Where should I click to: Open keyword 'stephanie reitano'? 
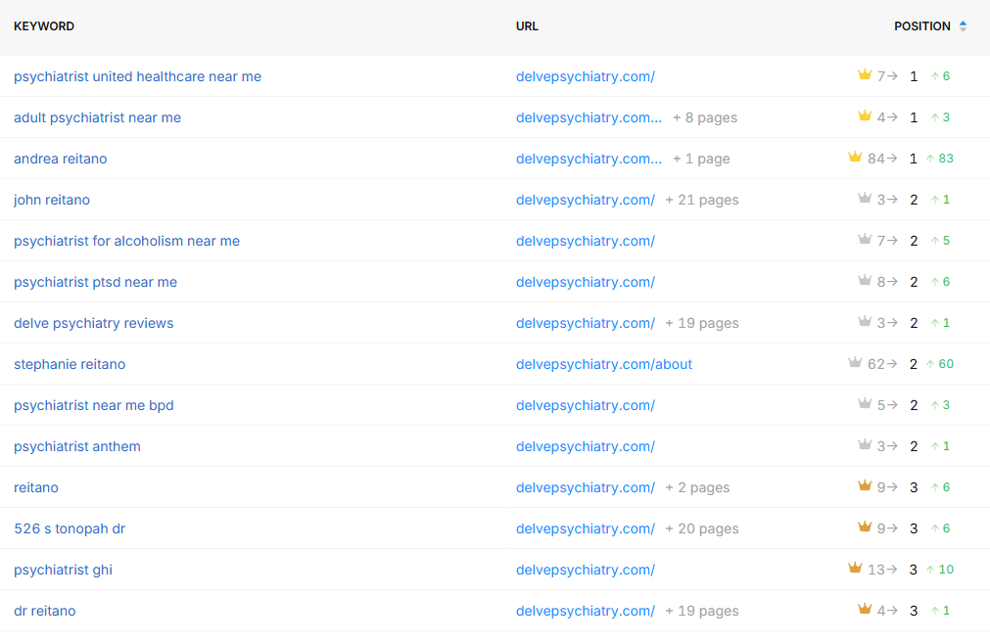(70, 364)
